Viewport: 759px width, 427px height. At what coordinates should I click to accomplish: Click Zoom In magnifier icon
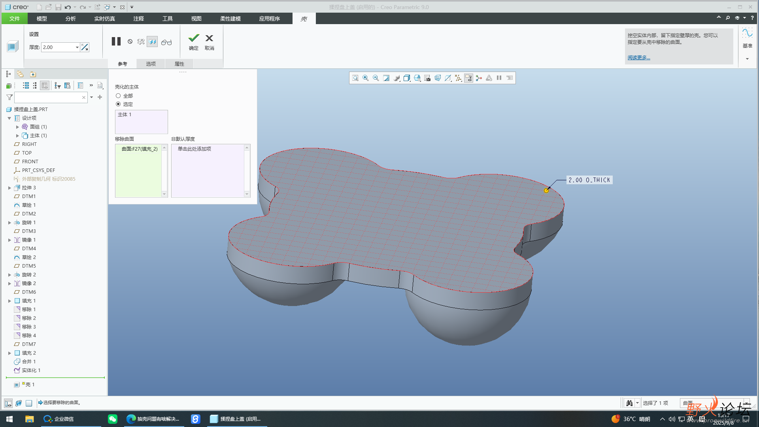click(x=366, y=78)
